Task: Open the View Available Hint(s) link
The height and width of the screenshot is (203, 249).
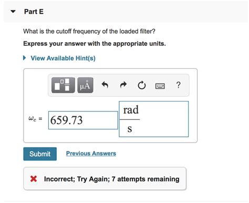Action: (x=63, y=58)
